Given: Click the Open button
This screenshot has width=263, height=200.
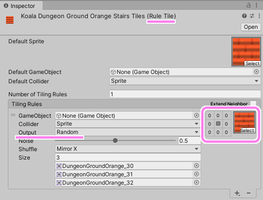Looking at the screenshot, I should pos(251,27).
